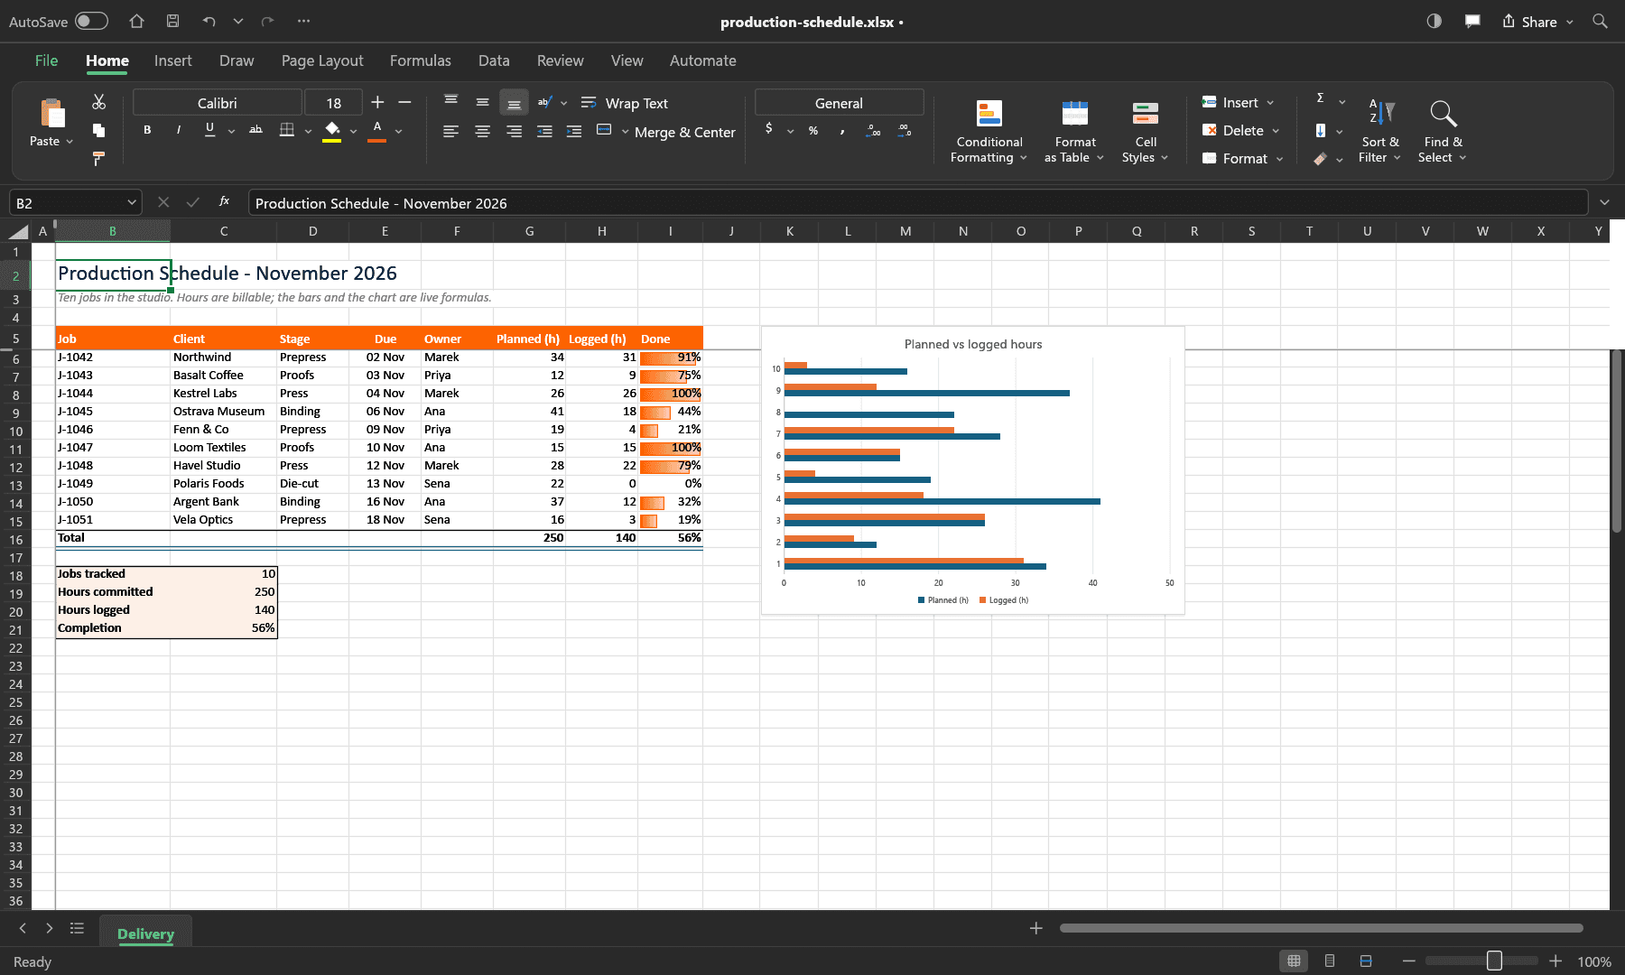The image size is (1625, 975).
Task: Click the Cut scissors icon
Action: tap(99, 102)
